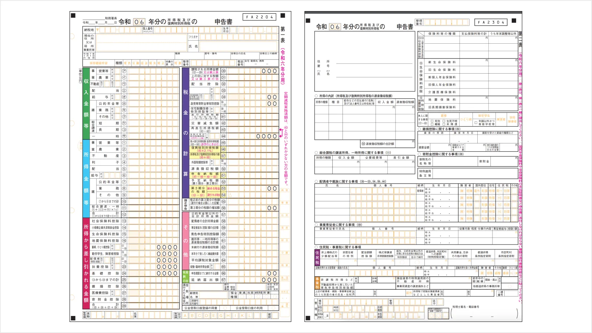
Task: Click the 雑損控除 row label
Action: (x=105, y=286)
